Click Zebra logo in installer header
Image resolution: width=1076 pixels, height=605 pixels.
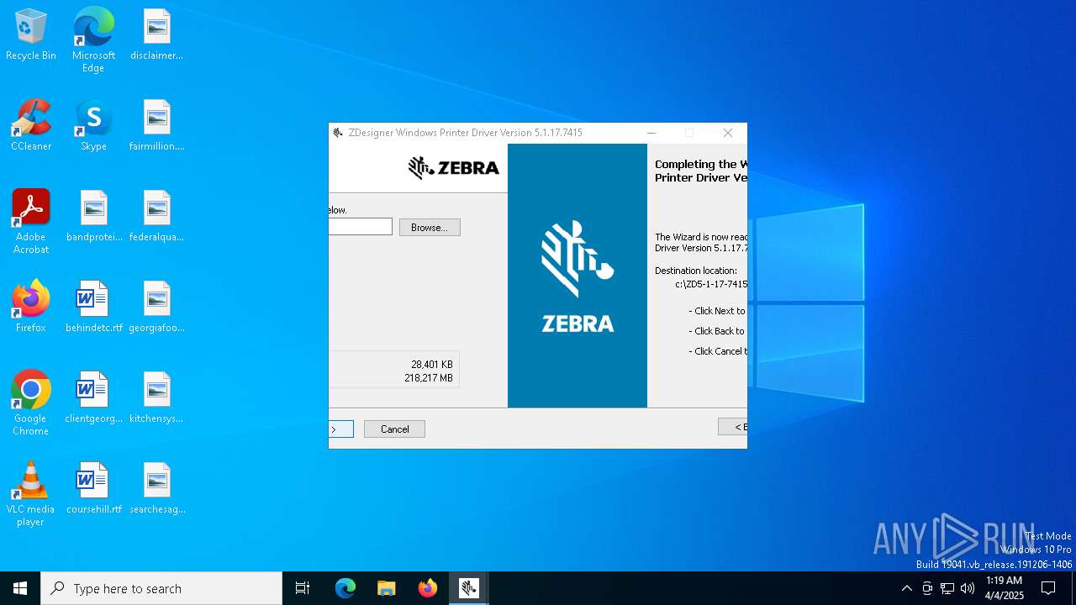[454, 168]
